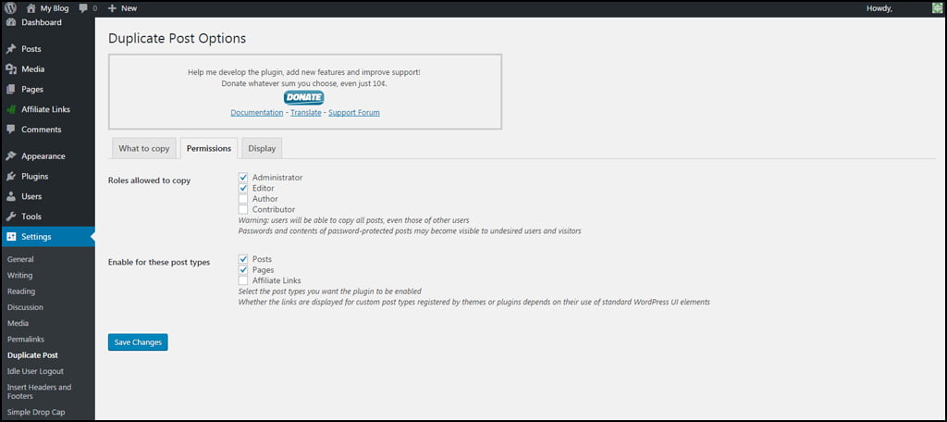The height and width of the screenshot is (422, 947).
Task: Open the Posts menu label
Action: (x=31, y=49)
